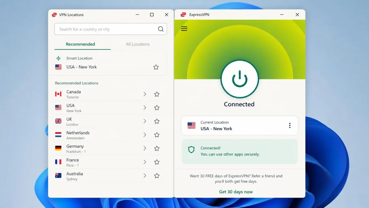Image resolution: width=369 pixels, height=208 pixels.
Task: Expand USA server list chevron
Action: coord(145,108)
